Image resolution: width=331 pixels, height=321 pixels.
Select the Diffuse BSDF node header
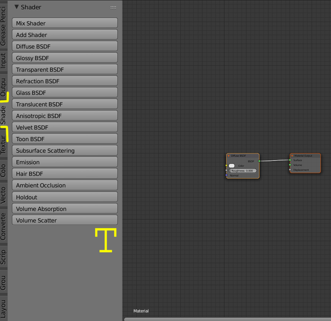click(x=243, y=156)
